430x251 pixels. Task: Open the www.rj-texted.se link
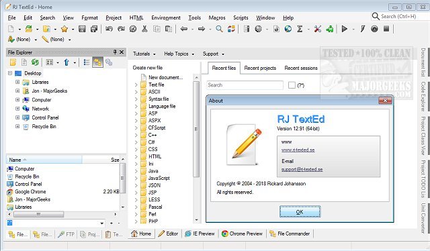click(298, 150)
